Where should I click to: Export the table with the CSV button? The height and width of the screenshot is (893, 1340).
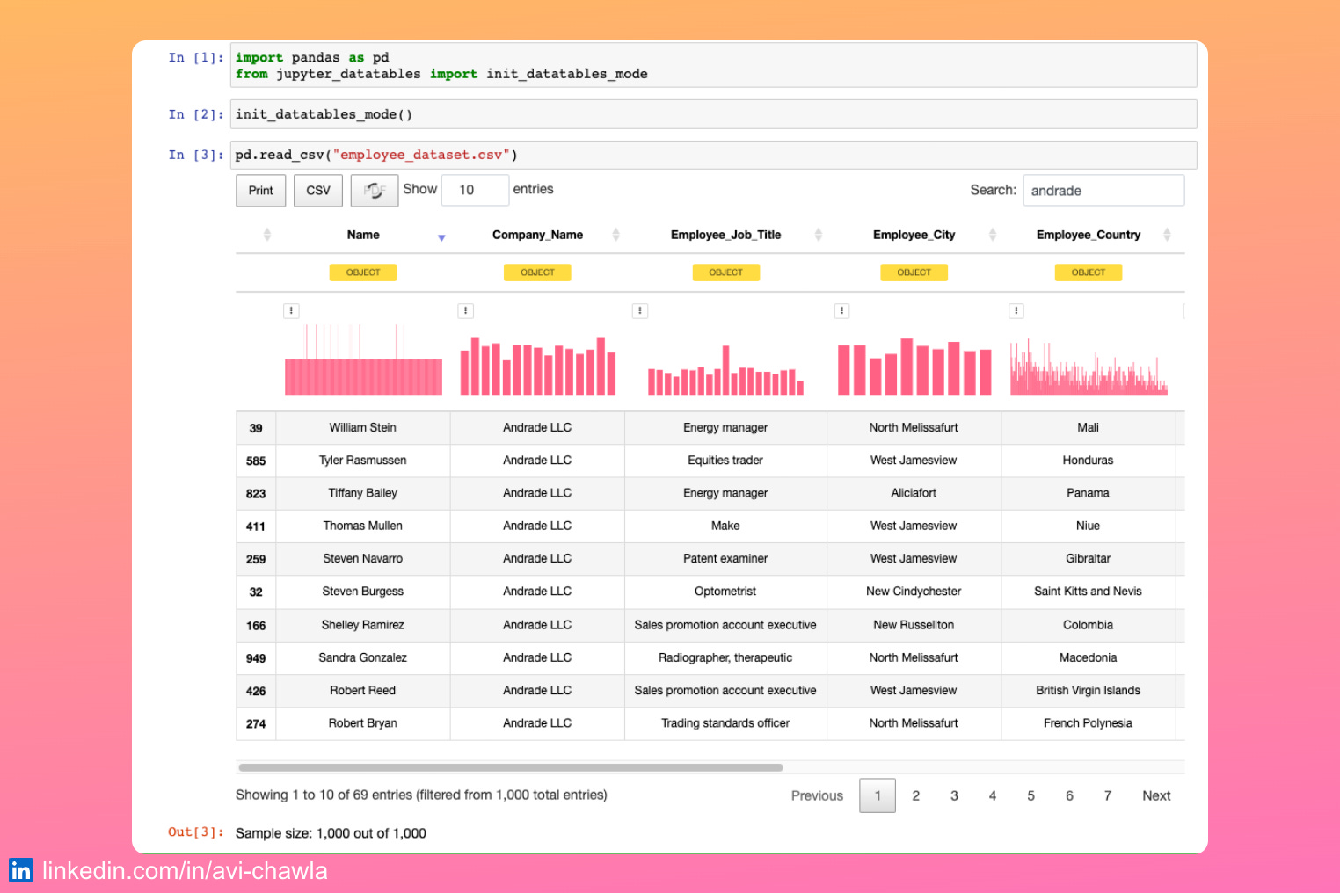tap(317, 190)
